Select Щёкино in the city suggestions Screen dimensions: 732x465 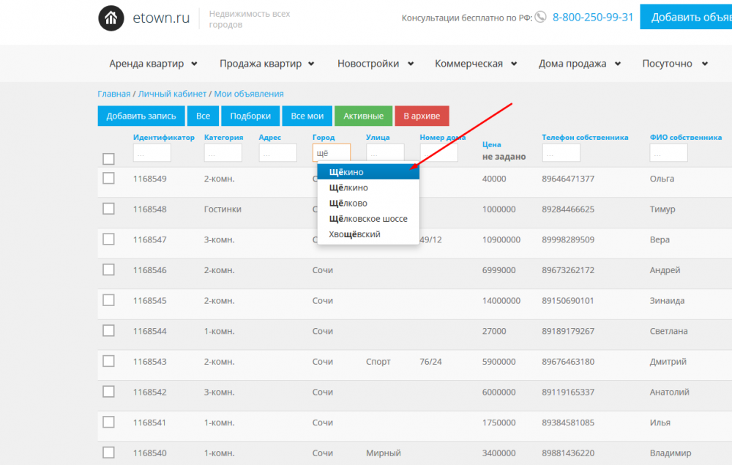[x=346, y=172]
